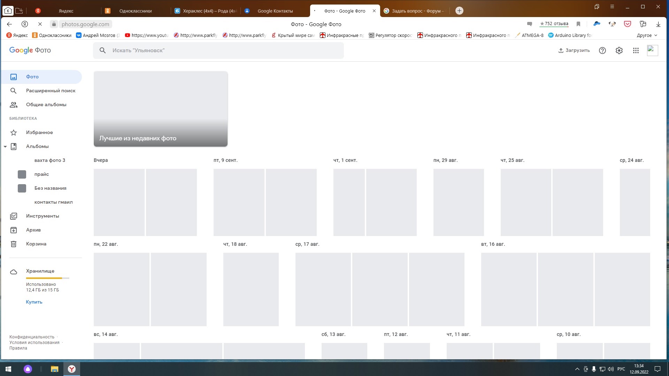The width and height of the screenshot is (669, 376).
Task: Open the Help question mark icon
Action: tap(602, 50)
